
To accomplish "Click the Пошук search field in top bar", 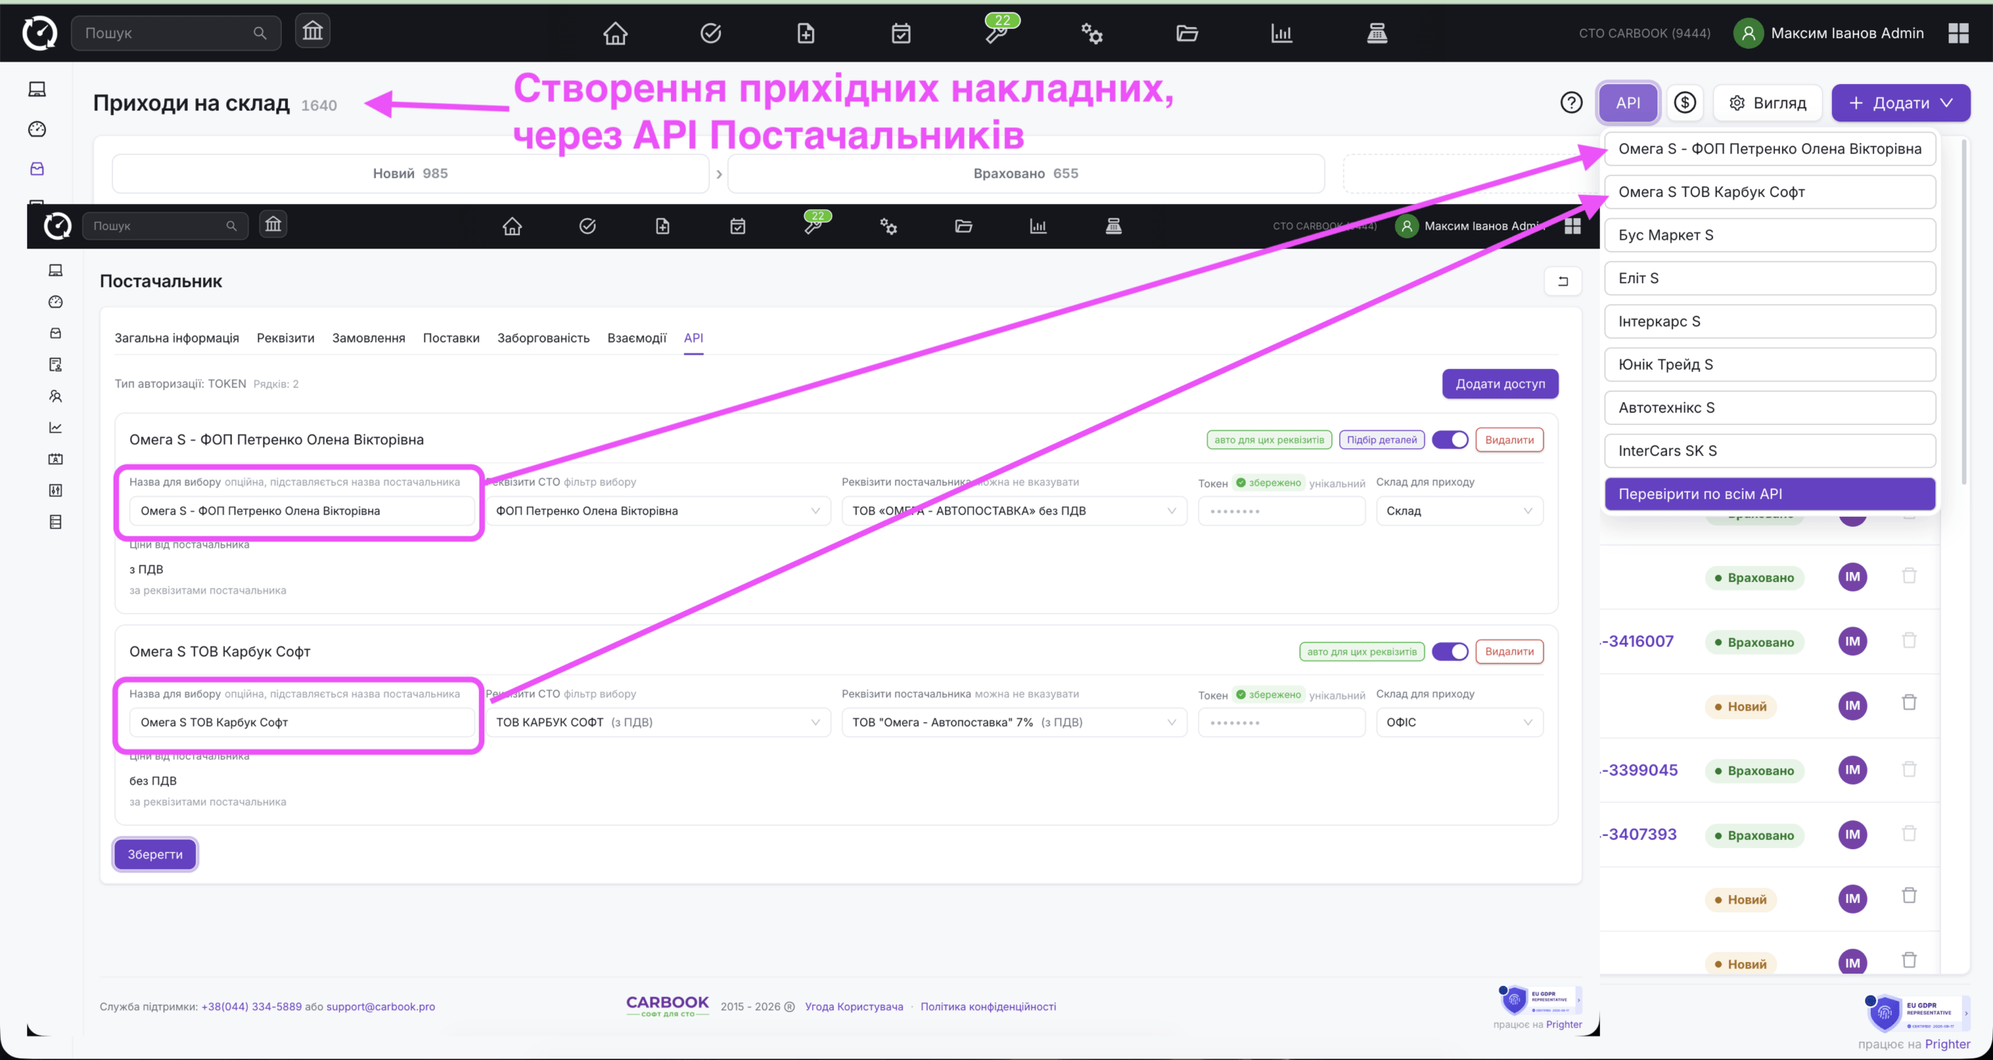I will click(176, 33).
